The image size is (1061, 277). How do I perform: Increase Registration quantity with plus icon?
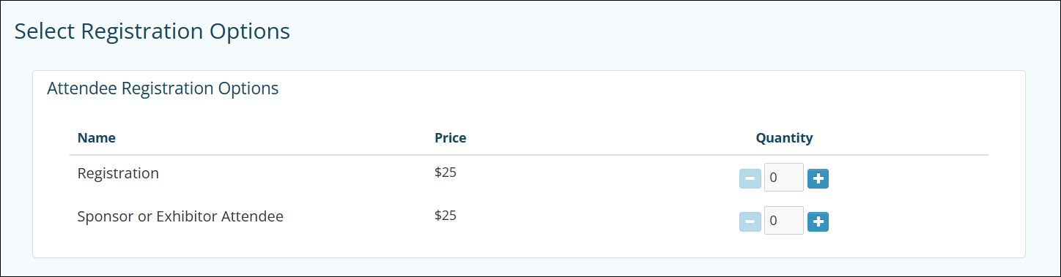[x=818, y=178]
